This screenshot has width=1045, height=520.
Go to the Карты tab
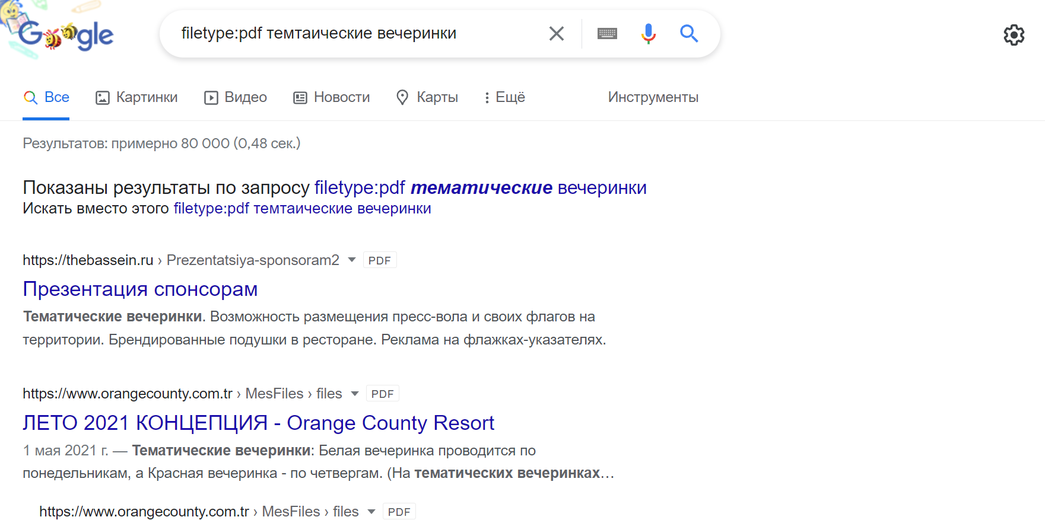pyautogui.click(x=427, y=97)
